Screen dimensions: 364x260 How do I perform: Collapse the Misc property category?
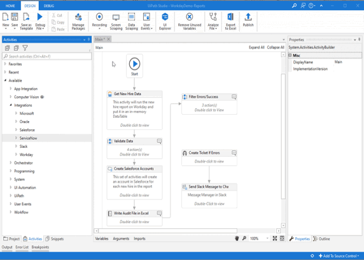coord(290,55)
